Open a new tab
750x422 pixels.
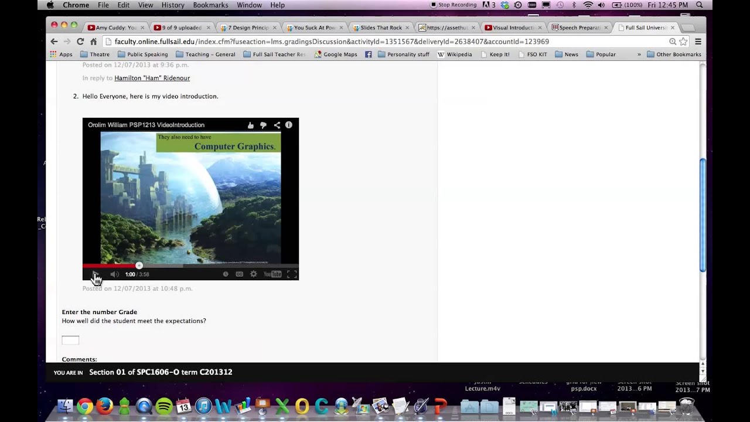pyautogui.click(x=688, y=28)
